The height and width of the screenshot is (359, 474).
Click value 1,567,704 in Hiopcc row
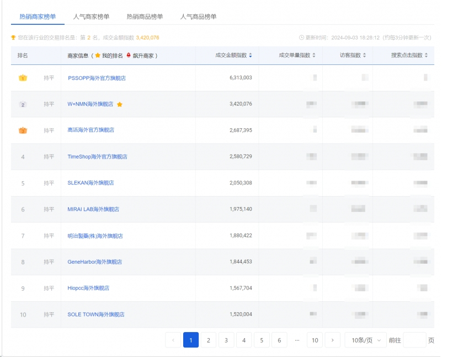(241, 288)
